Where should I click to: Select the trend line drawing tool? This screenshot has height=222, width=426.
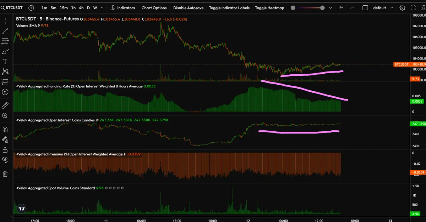(5, 32)
